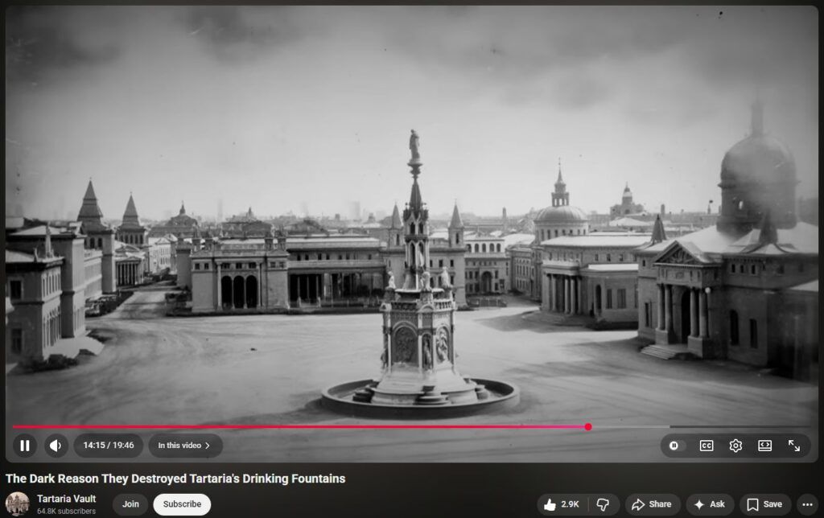
Task: Open more actions three-dot menu
Action: (x=807, y=504)
